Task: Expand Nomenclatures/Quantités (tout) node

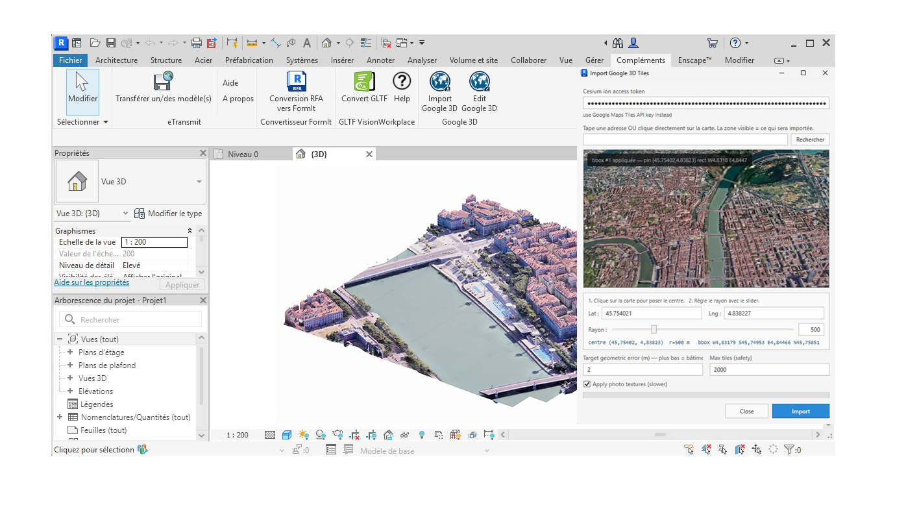Action: coord(60,417)
